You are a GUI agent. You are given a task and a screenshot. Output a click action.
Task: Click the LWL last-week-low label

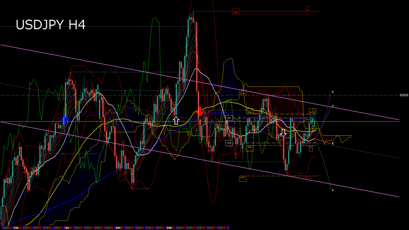tap(242, 178)
